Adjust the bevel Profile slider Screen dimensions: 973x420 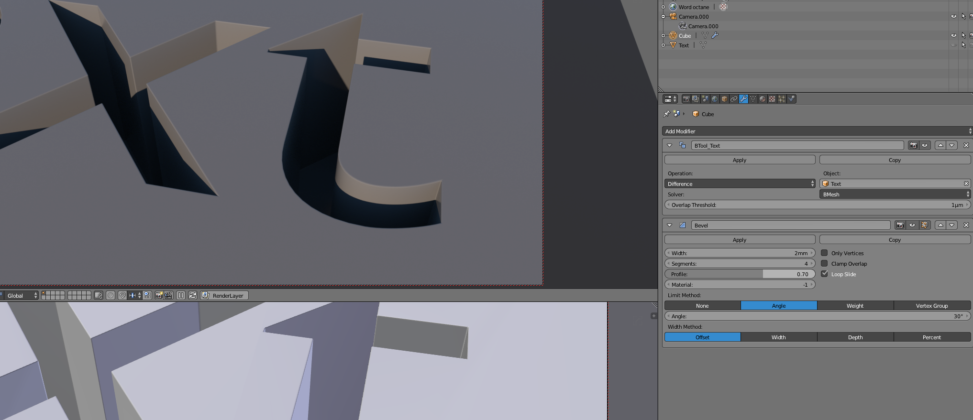740,274
